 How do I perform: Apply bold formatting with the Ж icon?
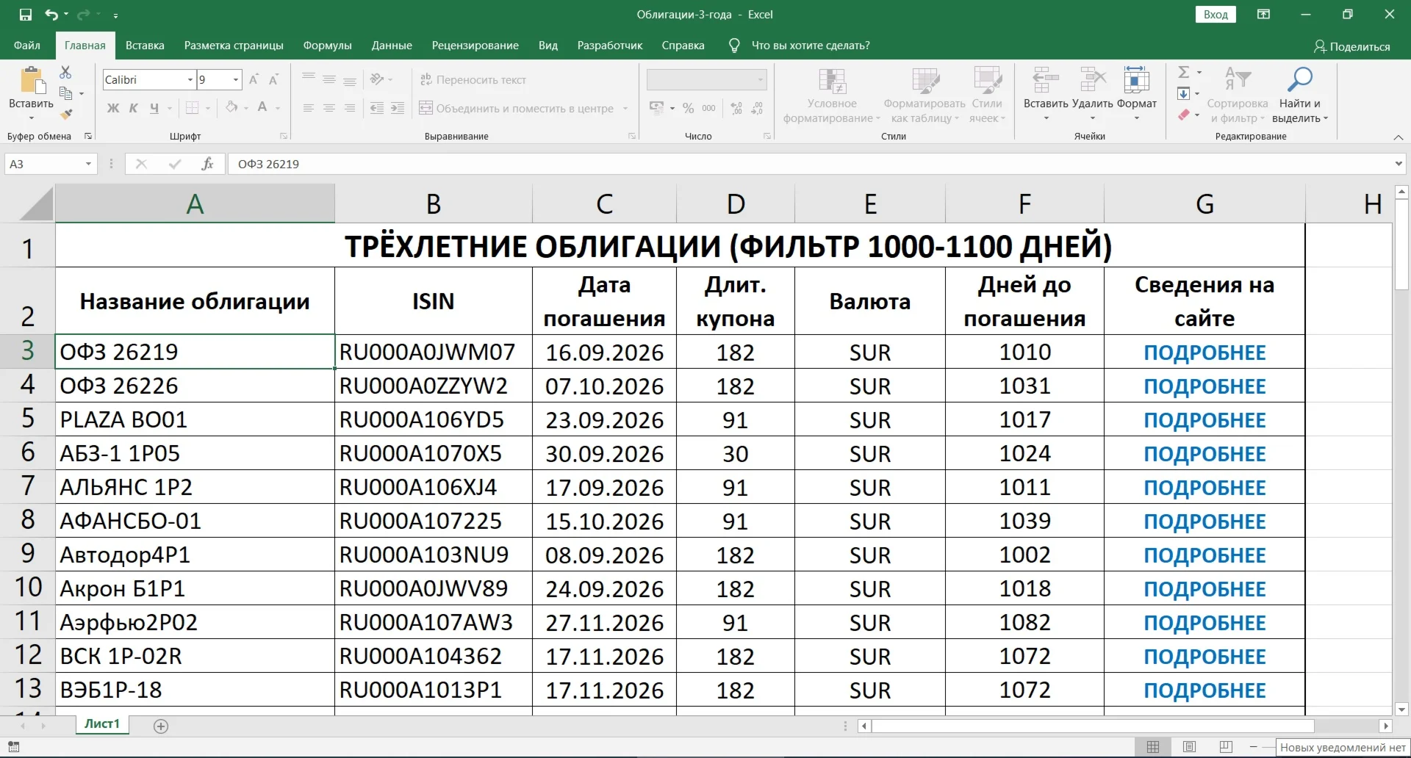point(112,108)
